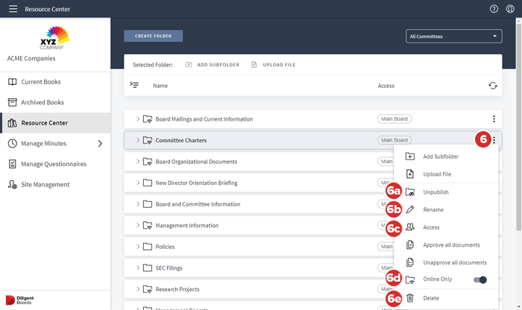Open the All Committees dropdown
The width and height of the screenshot is (522, 310).
pyautogui.click(x=454, y=36)
